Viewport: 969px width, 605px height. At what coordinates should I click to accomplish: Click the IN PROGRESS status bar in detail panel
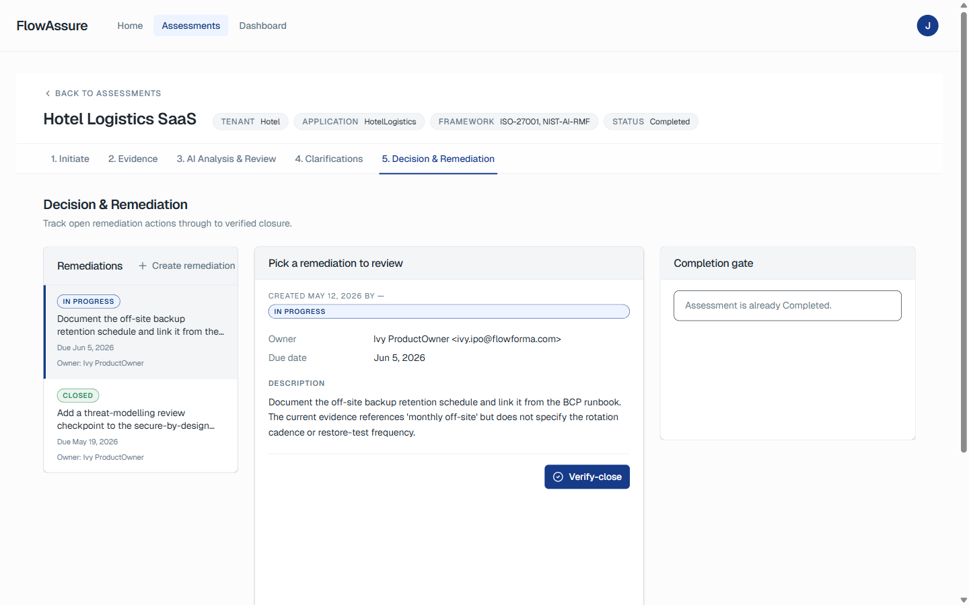click(449, 312)
